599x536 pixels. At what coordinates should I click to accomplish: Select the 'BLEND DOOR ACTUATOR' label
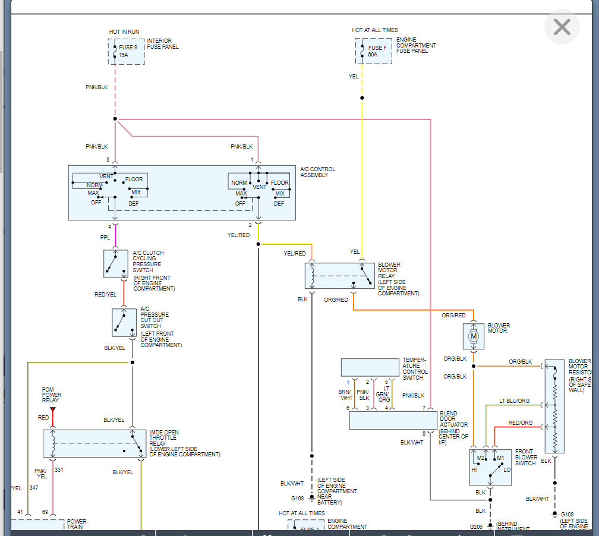tap(453, 419)
